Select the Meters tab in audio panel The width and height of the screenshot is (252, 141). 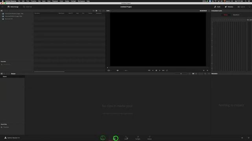coord(226,15)
